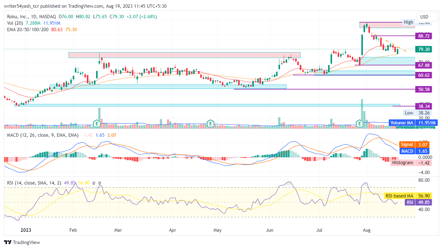
Task: Click the long red resistance zone rectangle
Action: pyautogui.click(x=184, y=55)
